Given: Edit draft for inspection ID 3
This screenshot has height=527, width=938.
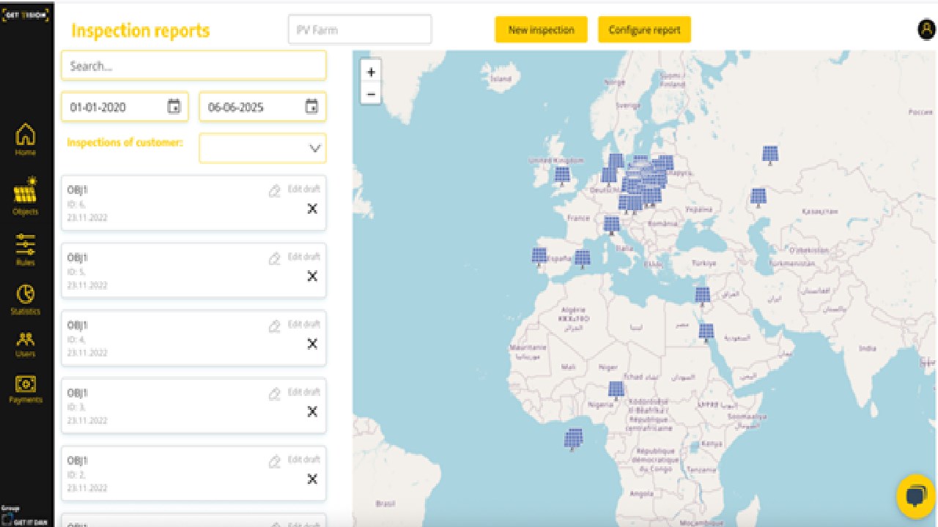Looking at the screenshot, I should click(x=295, y=392).
